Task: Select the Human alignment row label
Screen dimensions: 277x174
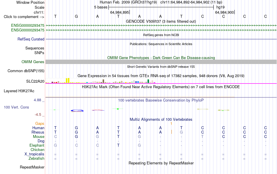Action: click(x=38, y=128)
